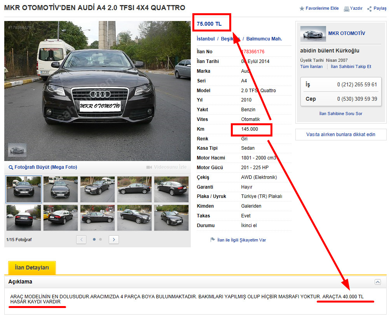Screen dimensions: 389x315
Task: Click the Motor Hacmi value 1801 - 2000 cm3
Action: 258,157
